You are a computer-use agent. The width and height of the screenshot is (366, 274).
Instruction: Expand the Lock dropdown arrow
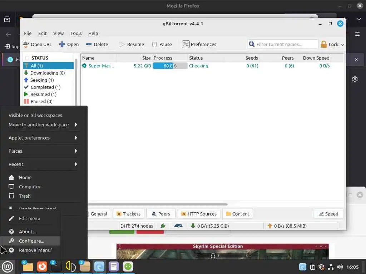342,45
